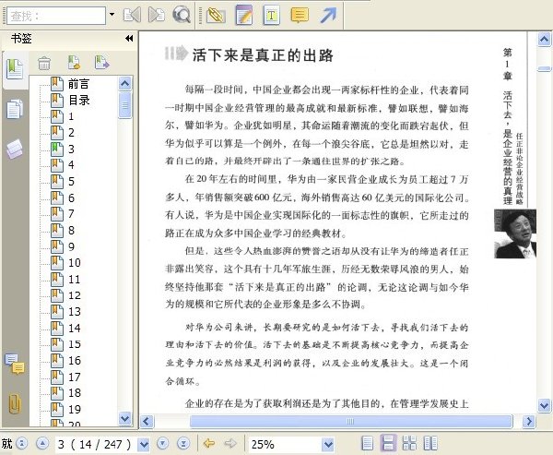Click document horizontal scroll right arrow
The image size is (553, 455).
click(529, 421)
